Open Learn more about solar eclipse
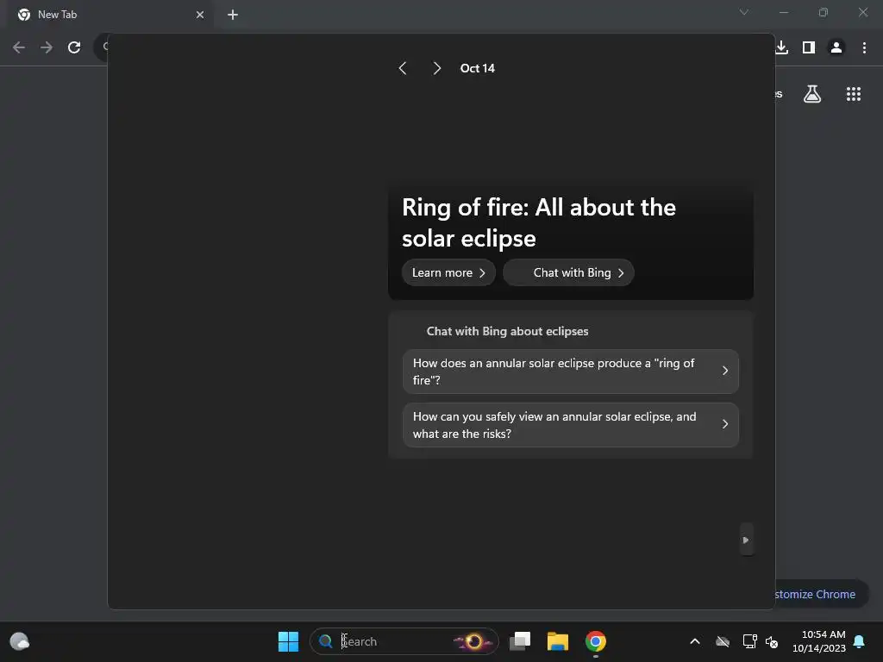The image size is (883, 662). tap(448, 272)
